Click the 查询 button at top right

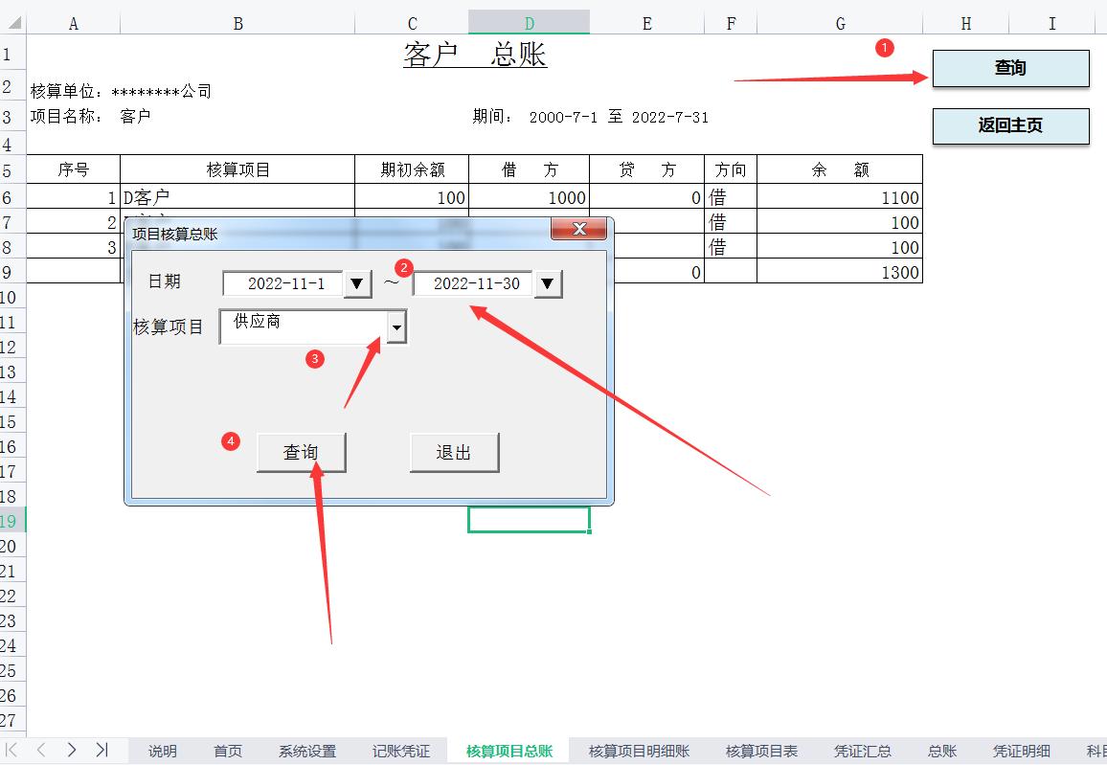coord(1009,68)
